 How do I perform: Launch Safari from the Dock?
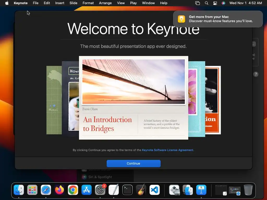[46, 190]
